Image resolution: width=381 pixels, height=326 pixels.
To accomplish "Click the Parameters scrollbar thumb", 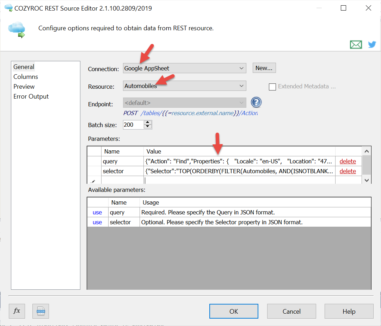I will point(367,165).
